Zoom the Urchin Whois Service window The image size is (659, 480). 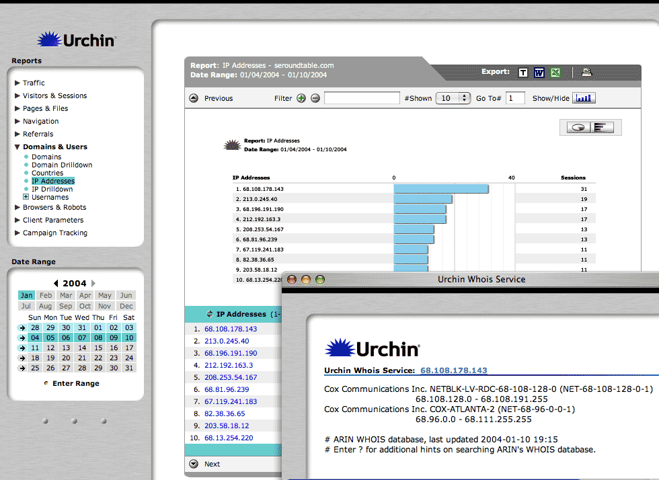coord(320,280)
